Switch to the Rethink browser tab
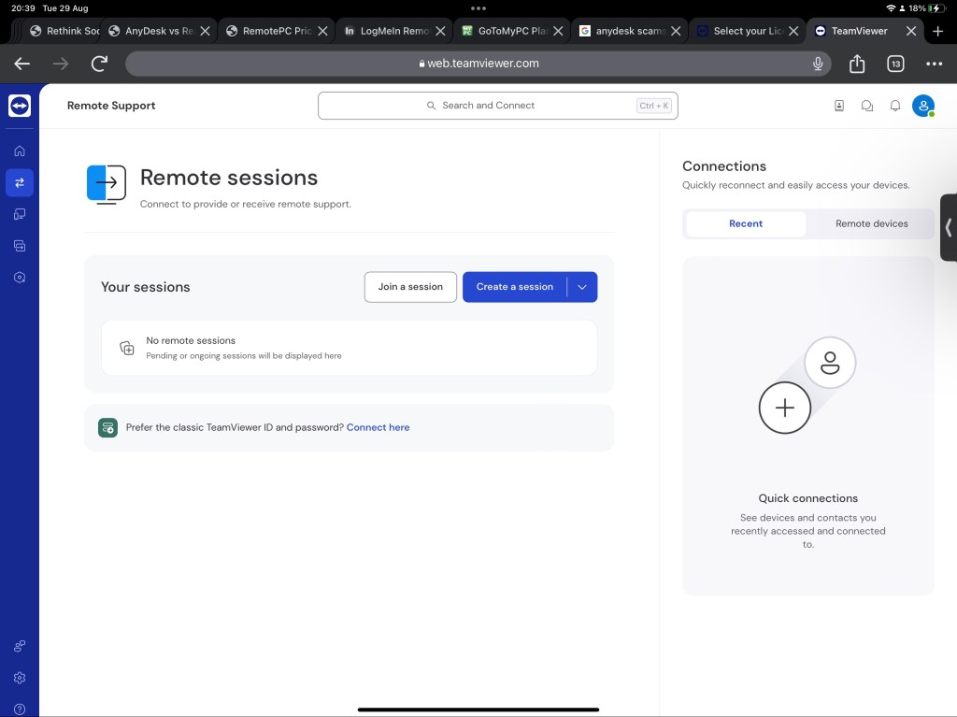Image resolution: width=957 pixels, height=717 pixels. (x=64, y=31)
